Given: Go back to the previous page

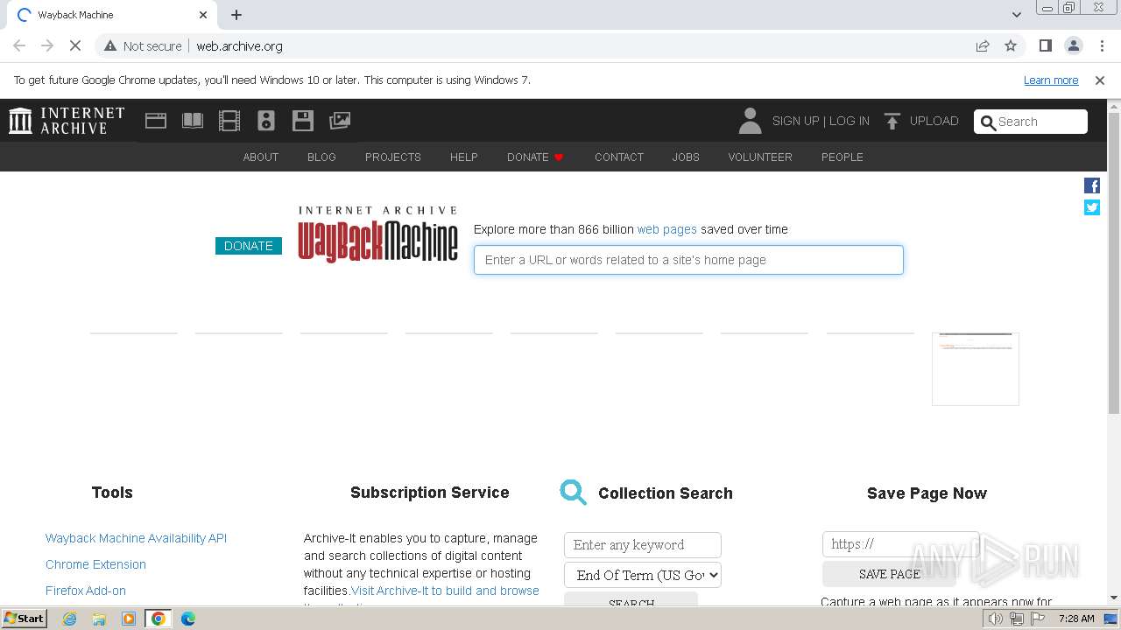Looking at the screenshot, I should click(x=19, y=45).
